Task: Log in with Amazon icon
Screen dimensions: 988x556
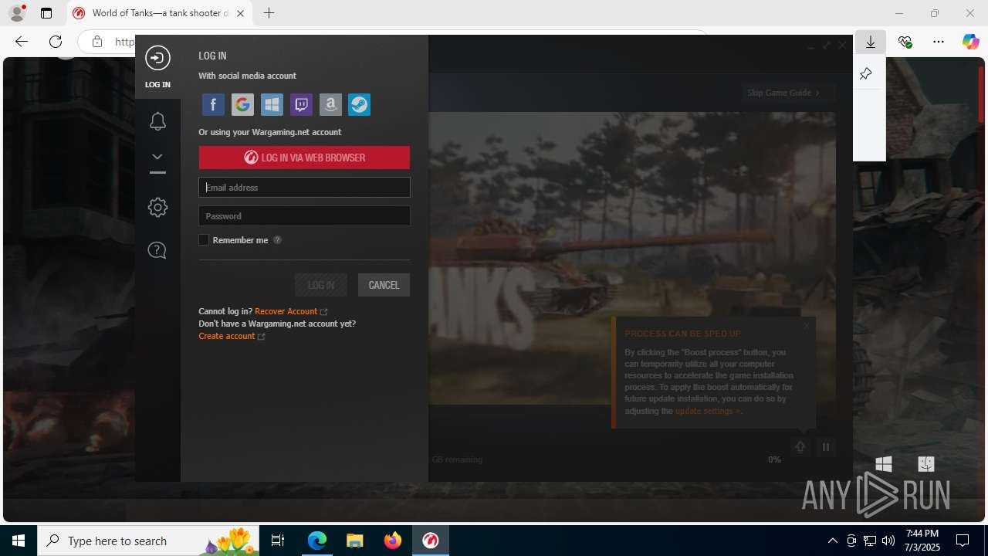Action: click(x=330, y=104)
